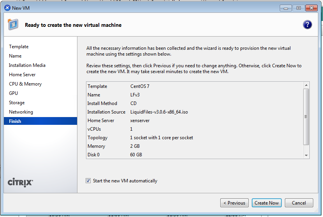Image resolution: width=323 pixels, height=217 pixels.
Task: Click the settings list scrollbar thumb
Action: pos(306,117)
